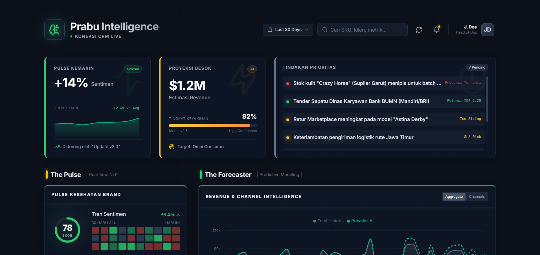Click the AI badge on Proyeksi Besok
The width and height of the screenshot is (540, 255).
pos(252,69)
